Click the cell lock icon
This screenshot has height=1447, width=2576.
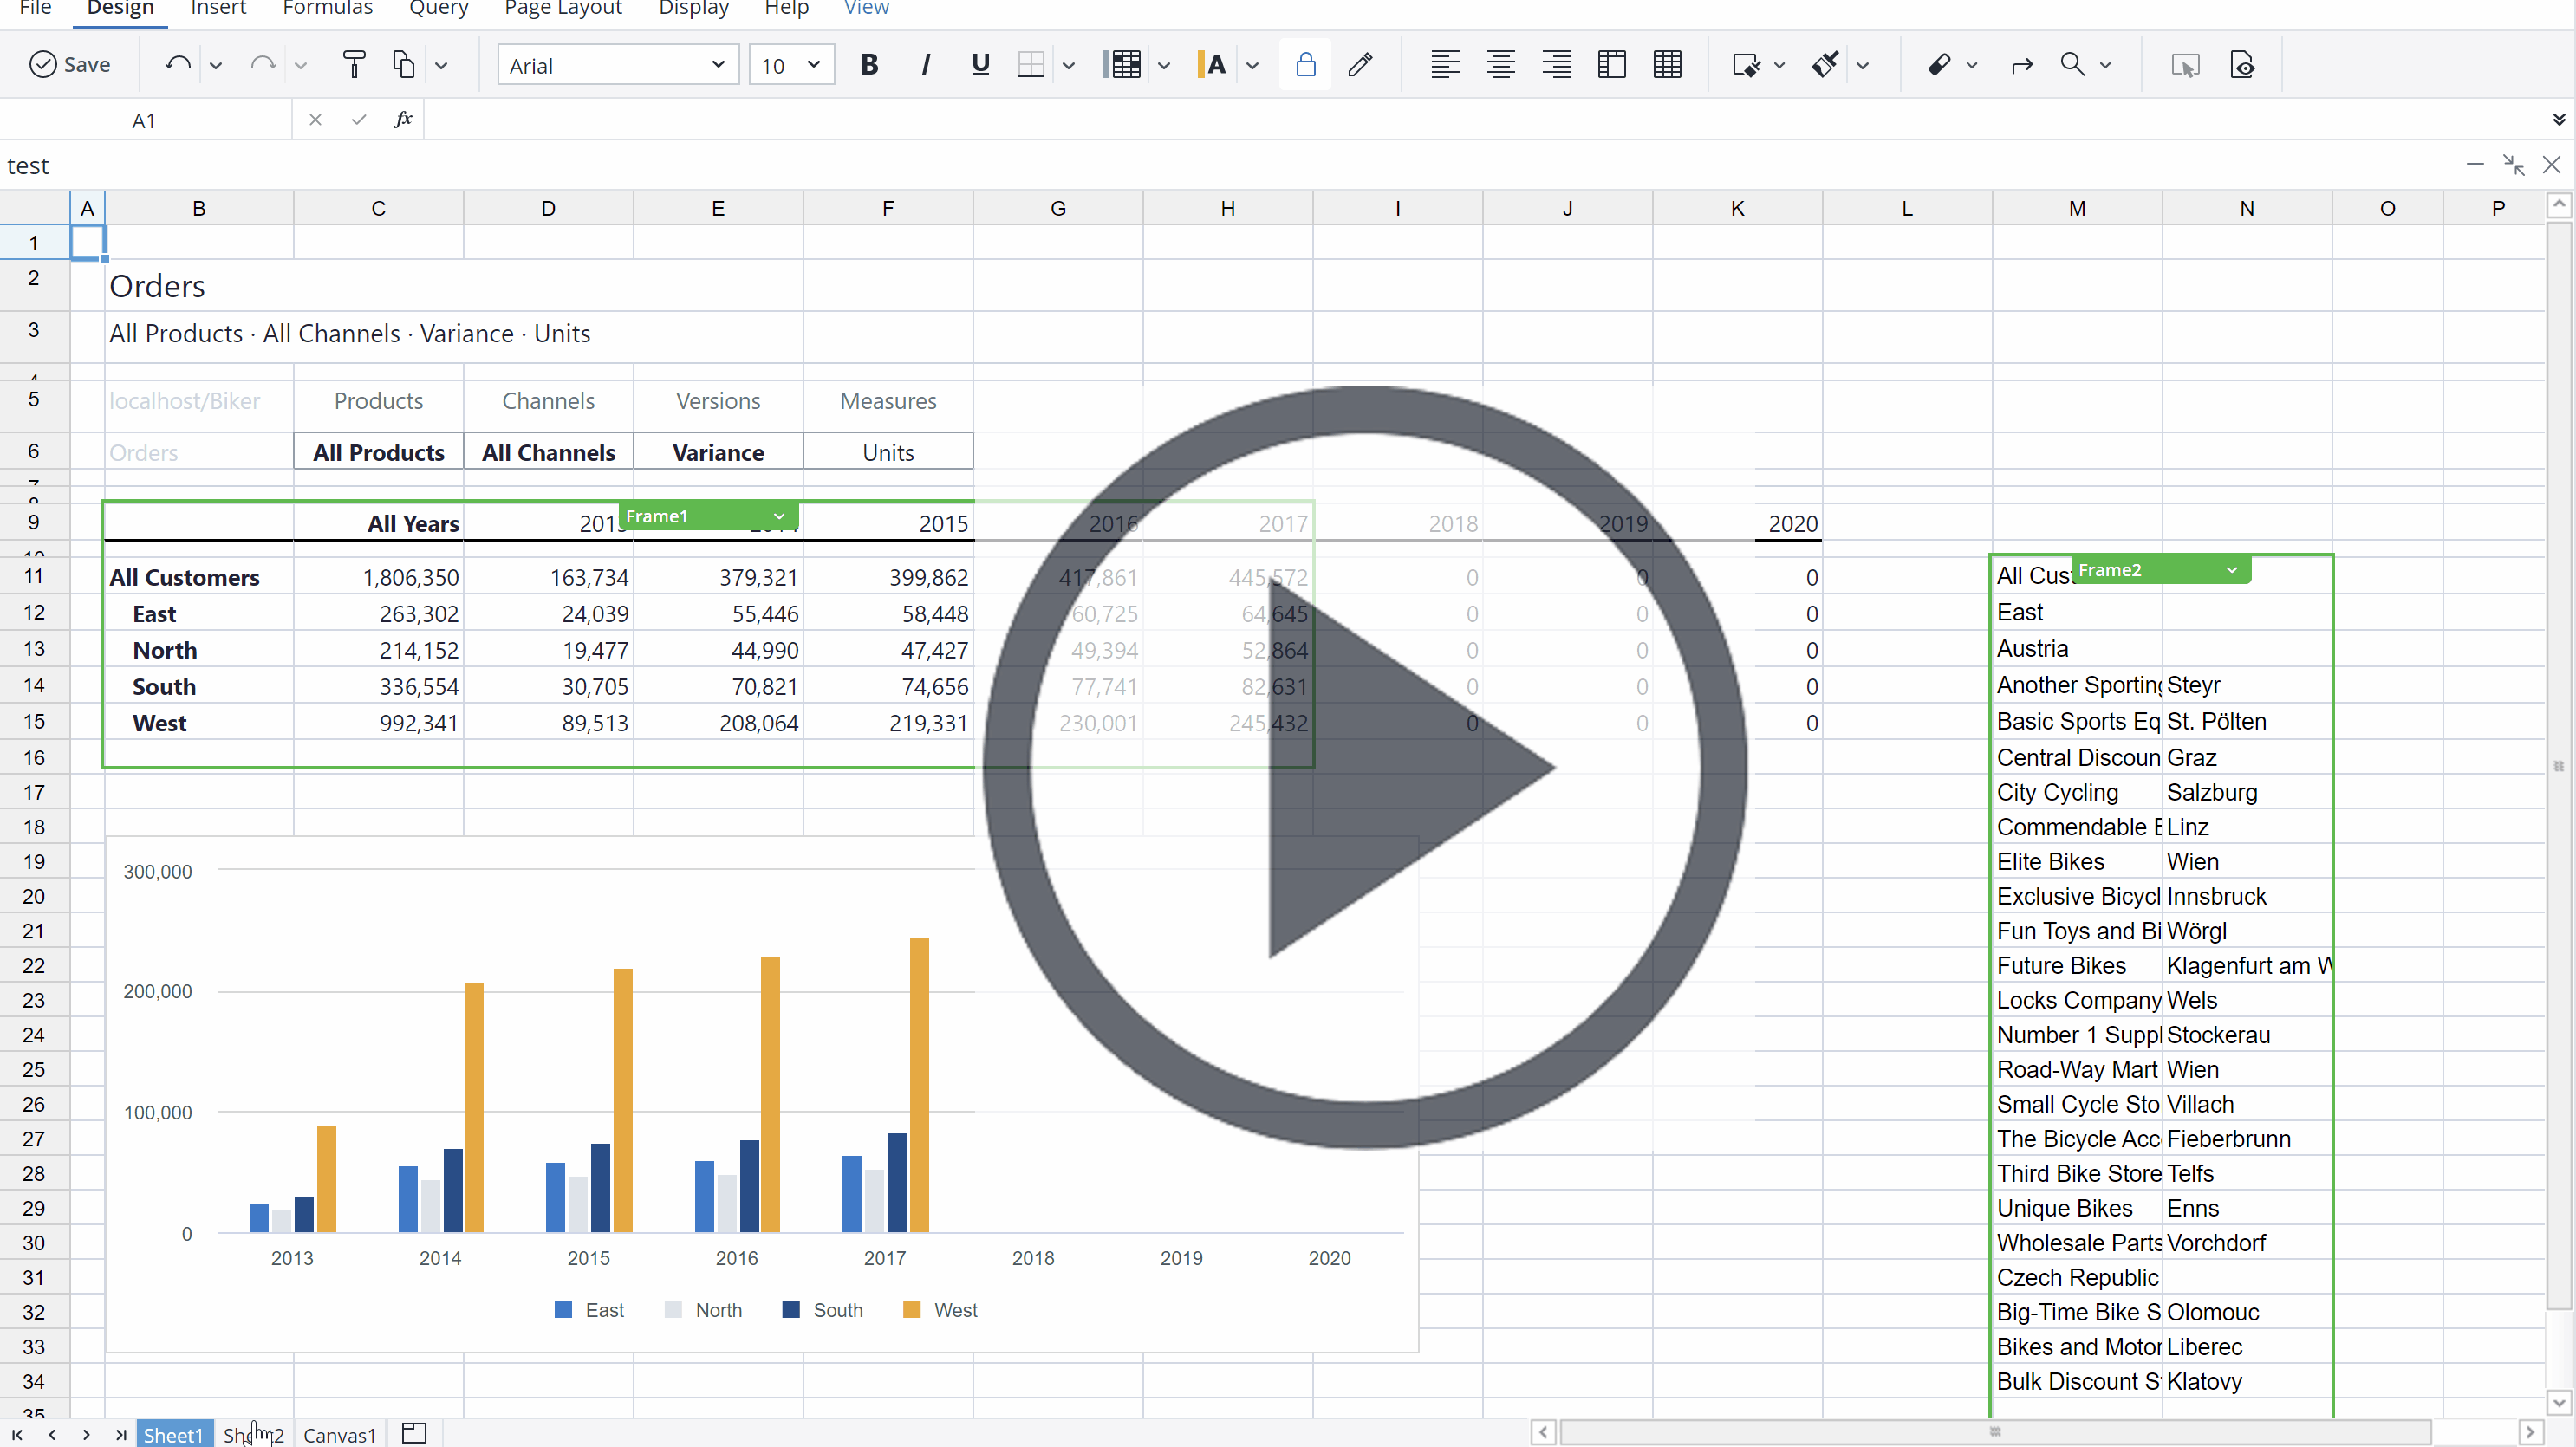point(1305,65)
